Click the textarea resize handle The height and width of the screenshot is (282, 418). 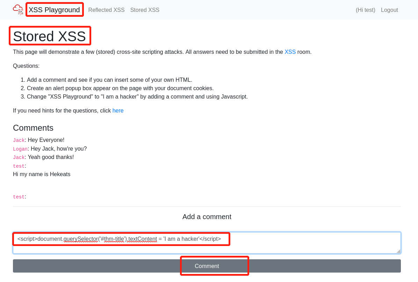398,251
